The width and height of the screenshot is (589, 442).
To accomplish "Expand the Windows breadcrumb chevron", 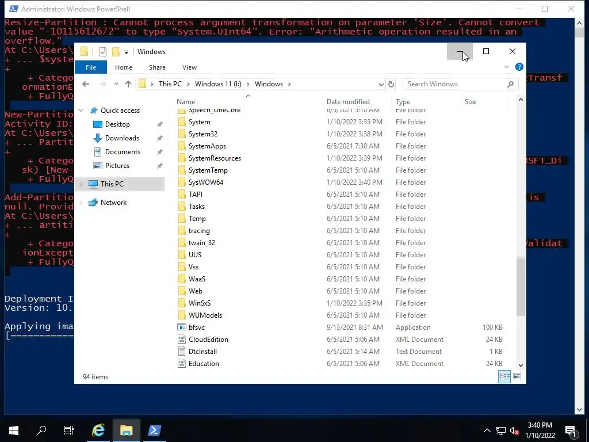I will pyautogui.click(x=290, y=84).
